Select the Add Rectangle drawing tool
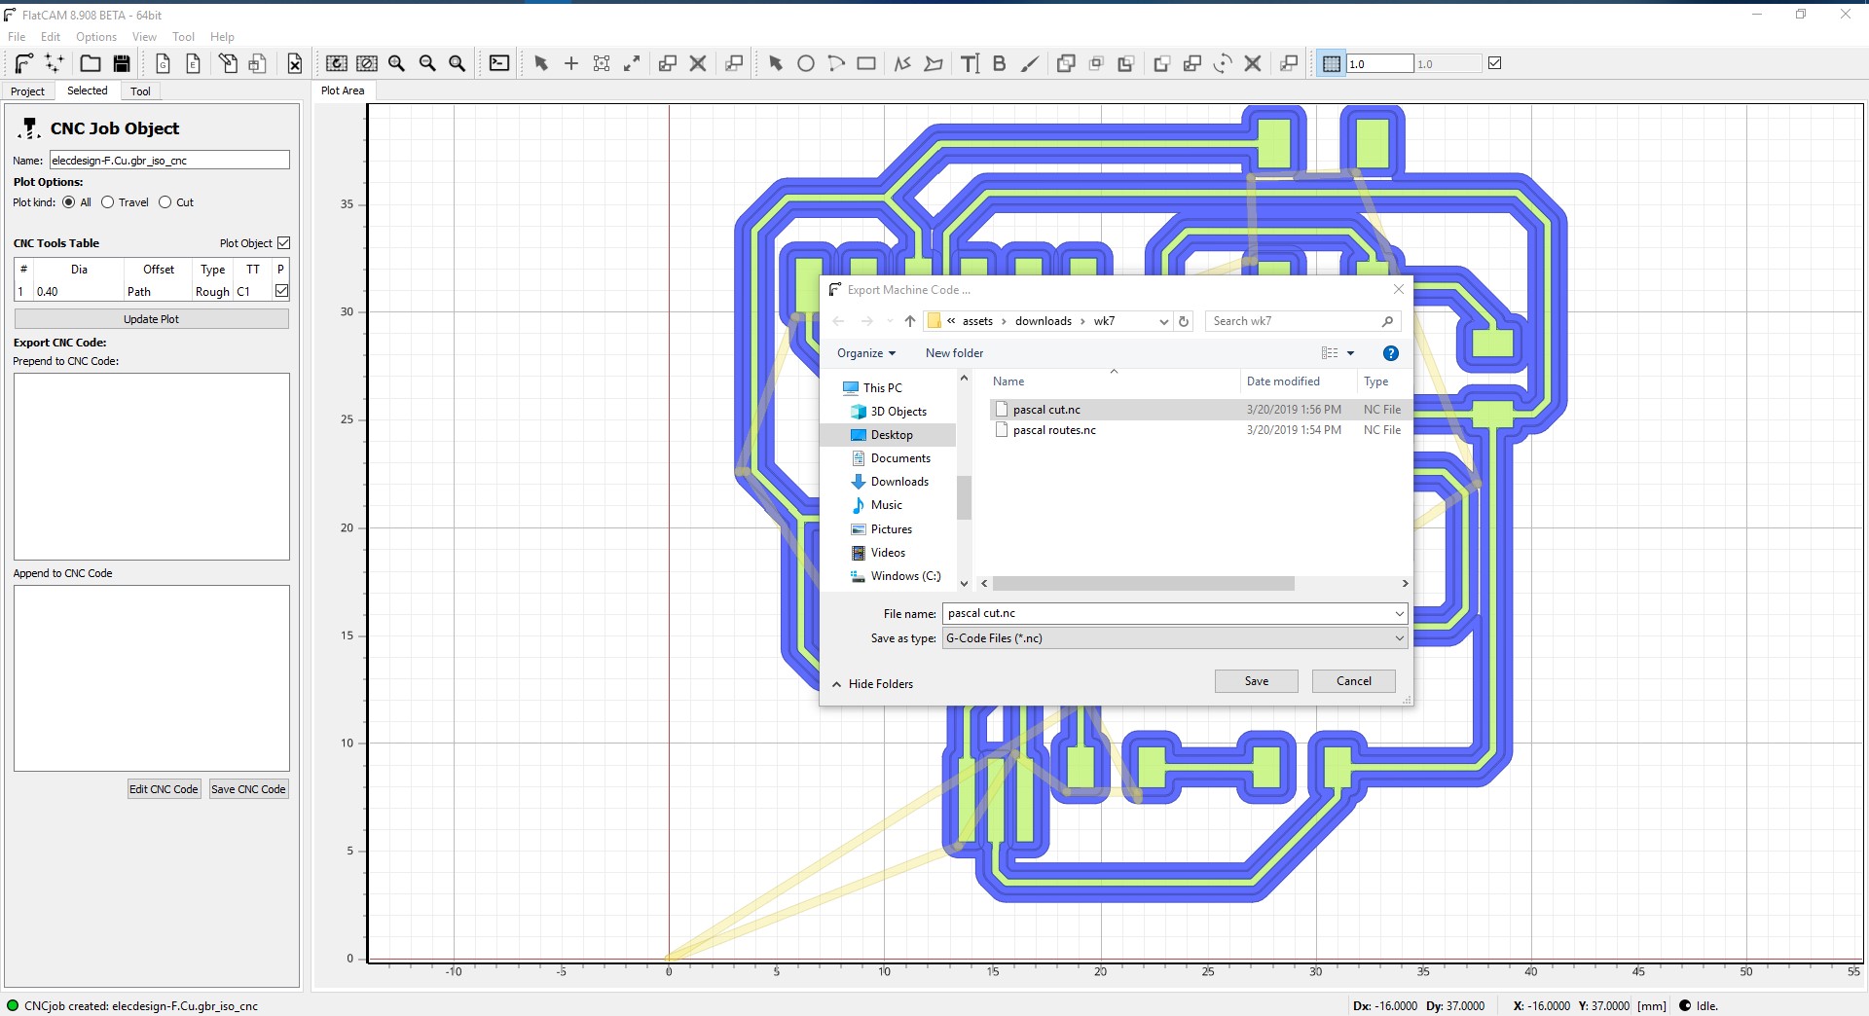This screenshot has height=1016, width=1869. coord(866,64)
